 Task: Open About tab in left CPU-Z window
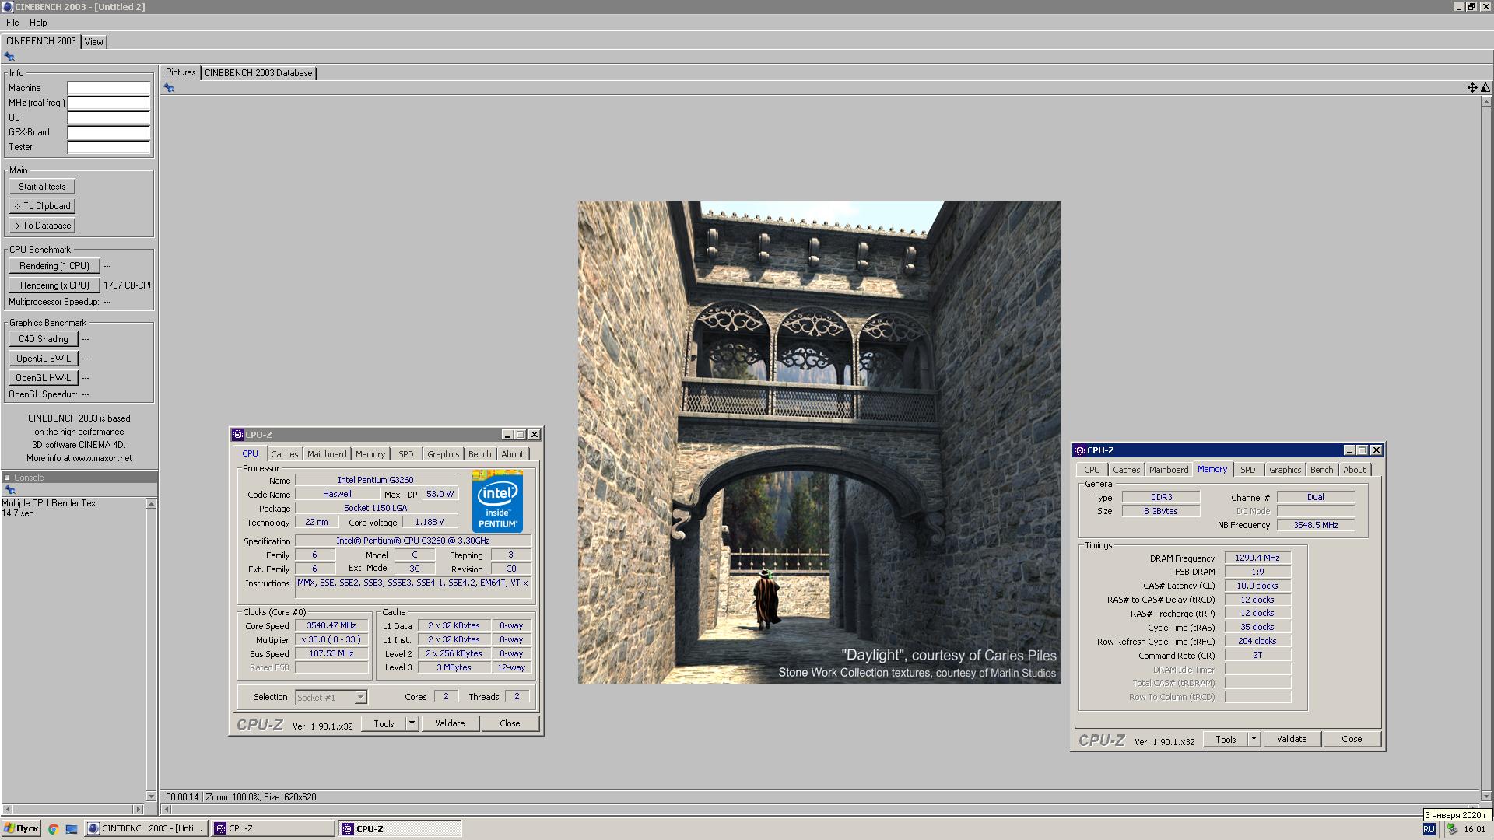513,454
